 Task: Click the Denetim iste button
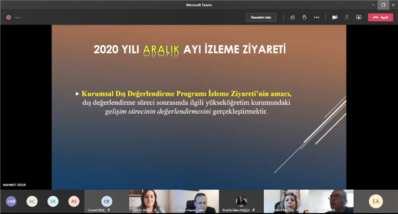[x=261, y=17]
